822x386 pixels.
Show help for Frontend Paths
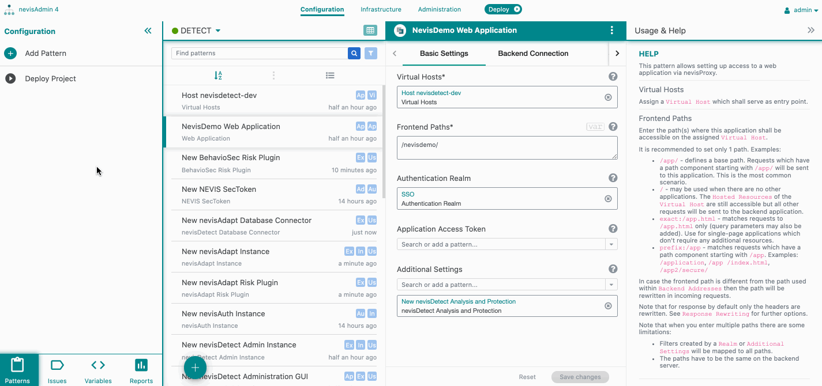(x=613, y=127)
